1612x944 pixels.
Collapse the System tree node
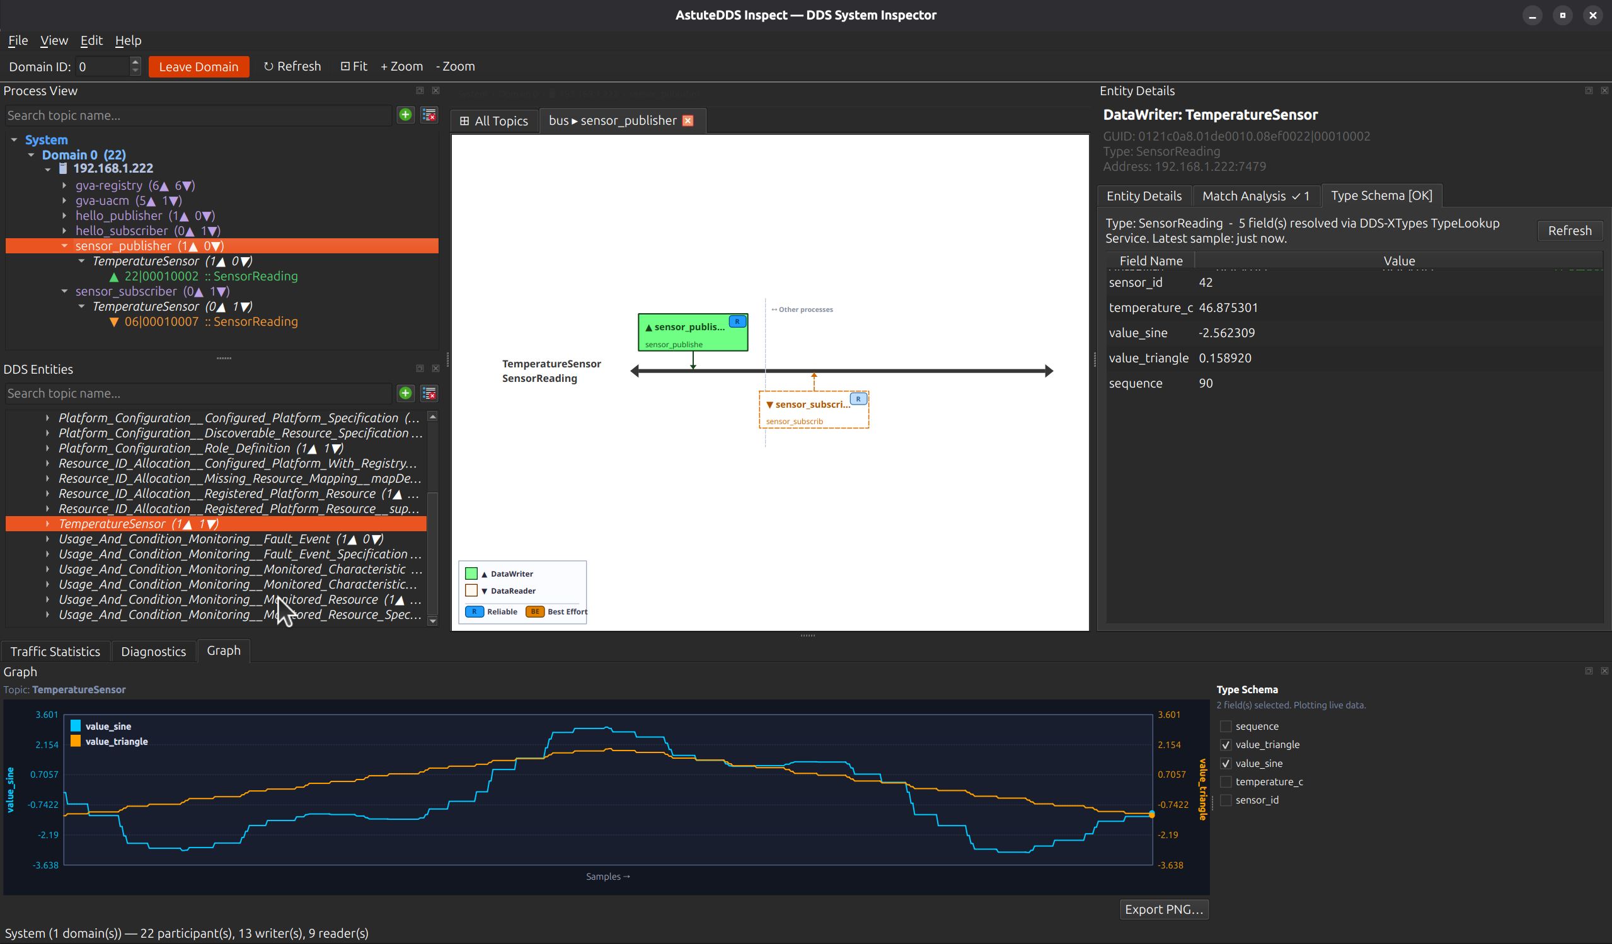click(14, 139)
